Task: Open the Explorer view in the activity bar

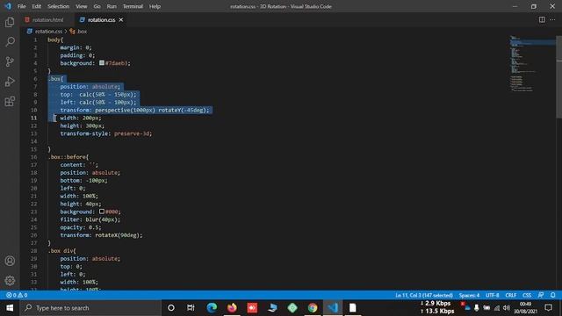Action: click(x=10, y=22)
